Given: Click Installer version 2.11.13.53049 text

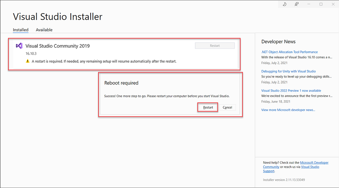Looking at the screenshot, I should coord(284,180).
